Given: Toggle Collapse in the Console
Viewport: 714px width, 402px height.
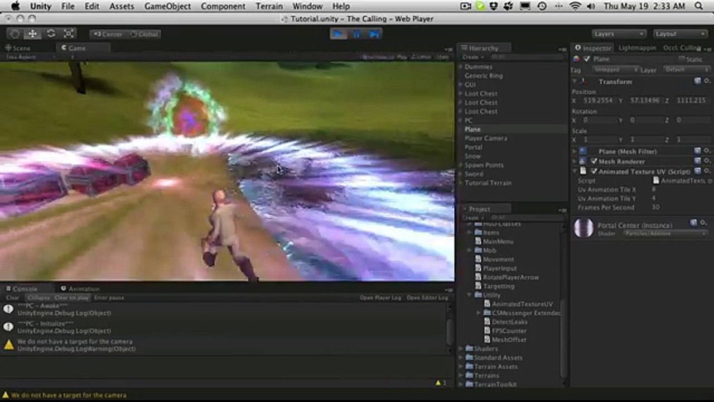Looking at the screenshot, I should pos(38,298).
